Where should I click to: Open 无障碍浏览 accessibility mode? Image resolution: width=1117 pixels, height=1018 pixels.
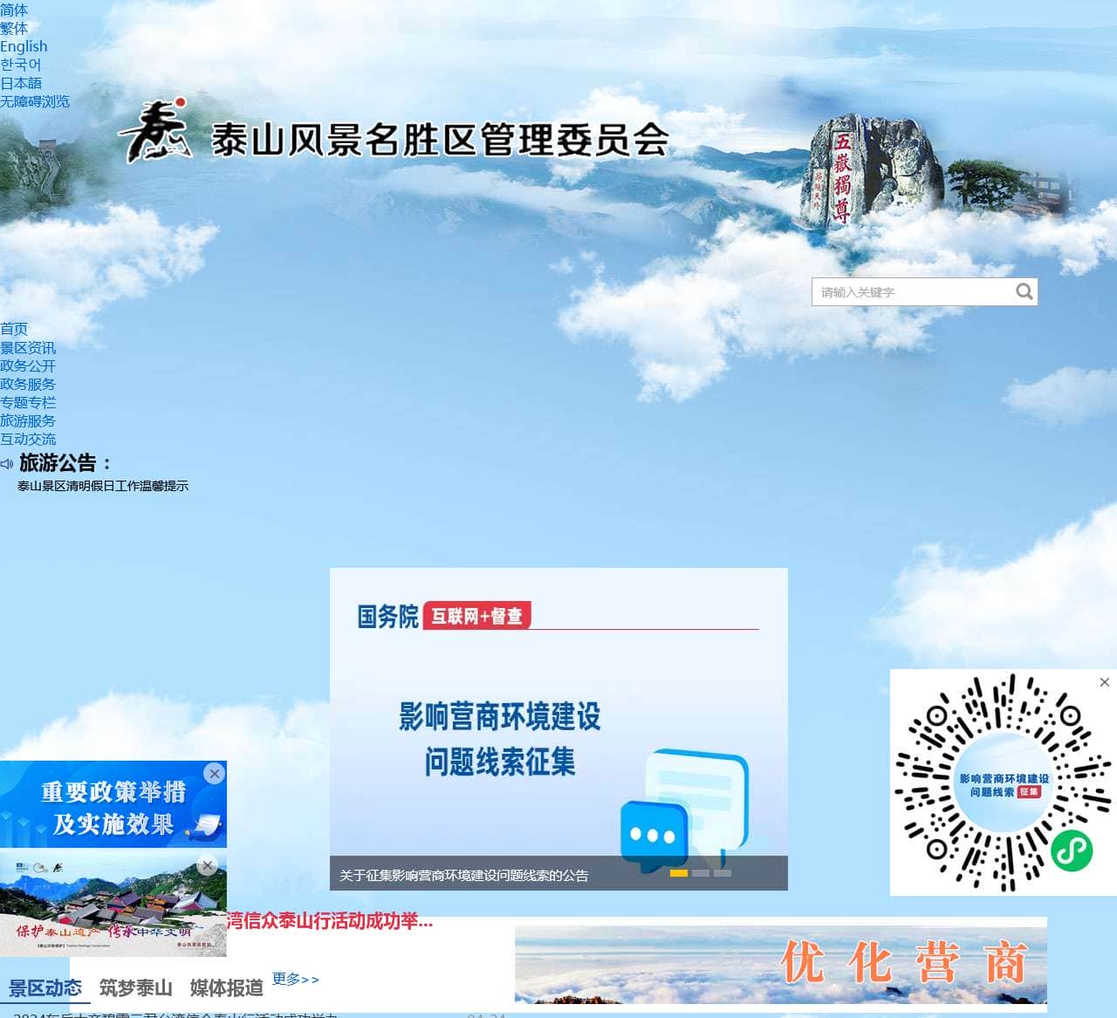tap(36, 101)
